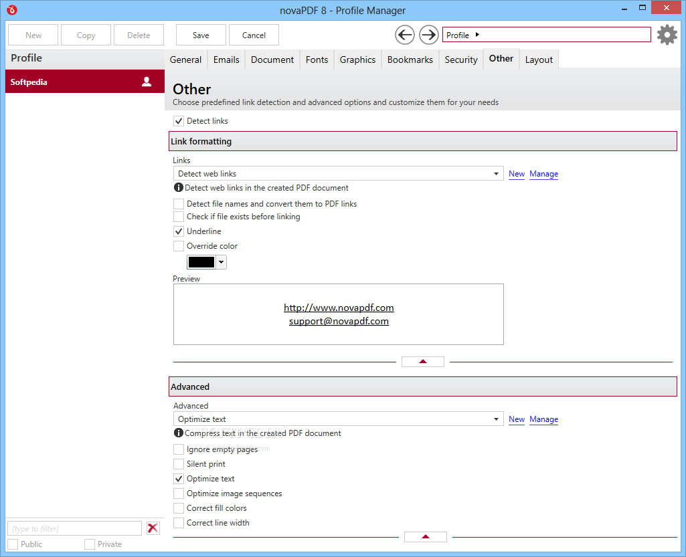Click the http://www.novapdf.com preview link
The width and height of the screenshot is (686, 557).
(339, 308)
